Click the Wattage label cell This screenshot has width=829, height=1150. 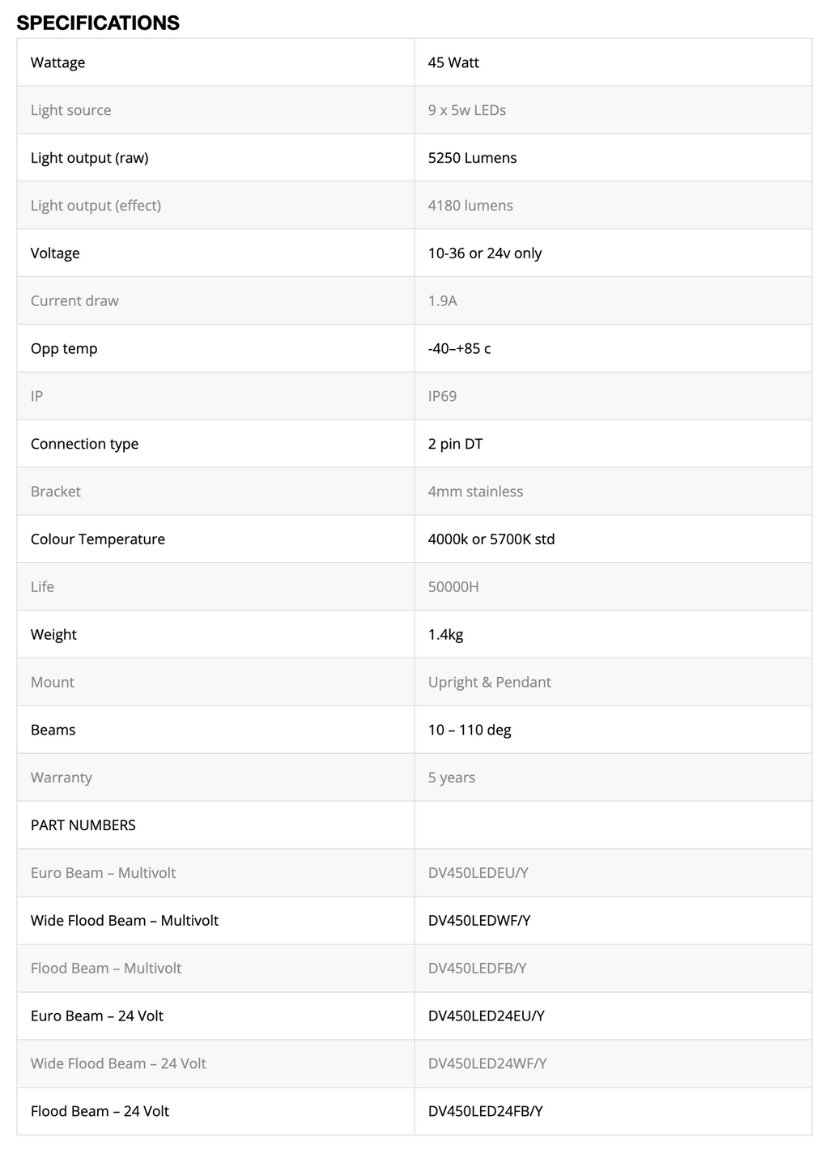coord(58,62)
